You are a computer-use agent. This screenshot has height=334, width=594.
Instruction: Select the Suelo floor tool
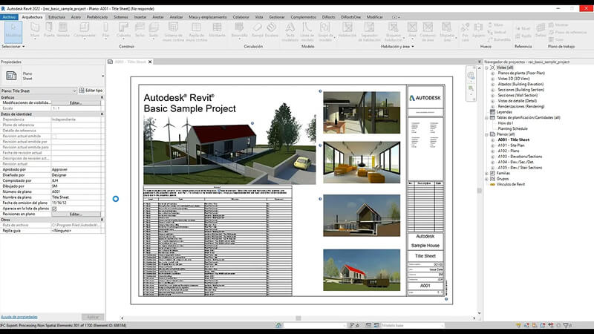154,30
